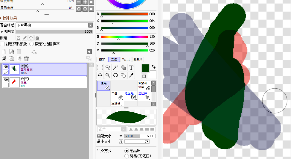
Task: Toggle visibility of 图层2
Action: 6,67
